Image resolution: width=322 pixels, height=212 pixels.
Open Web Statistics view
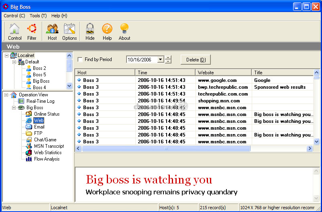tap(48, 153)
